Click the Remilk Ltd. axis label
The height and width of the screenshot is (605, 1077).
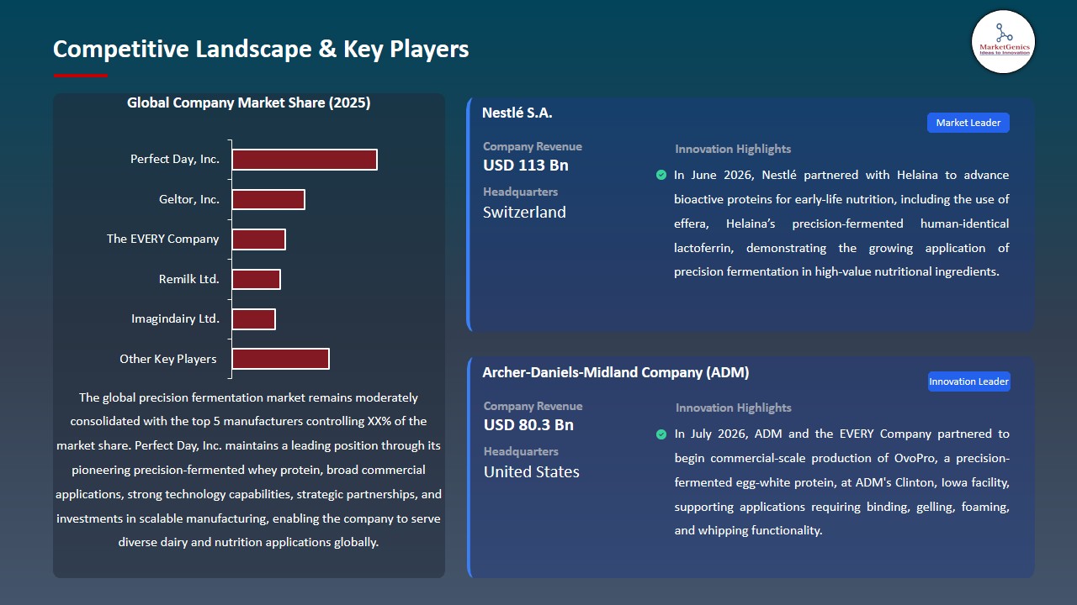[x=189, y=279]
